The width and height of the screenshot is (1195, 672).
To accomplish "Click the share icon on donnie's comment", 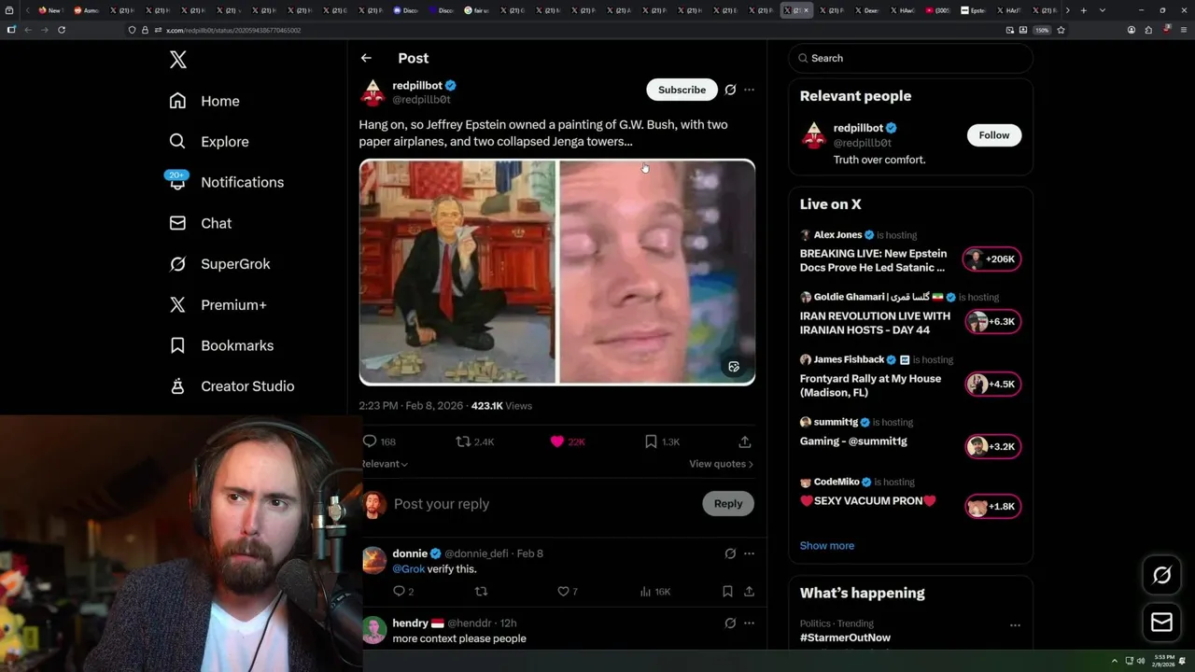I will pos(749,592).
